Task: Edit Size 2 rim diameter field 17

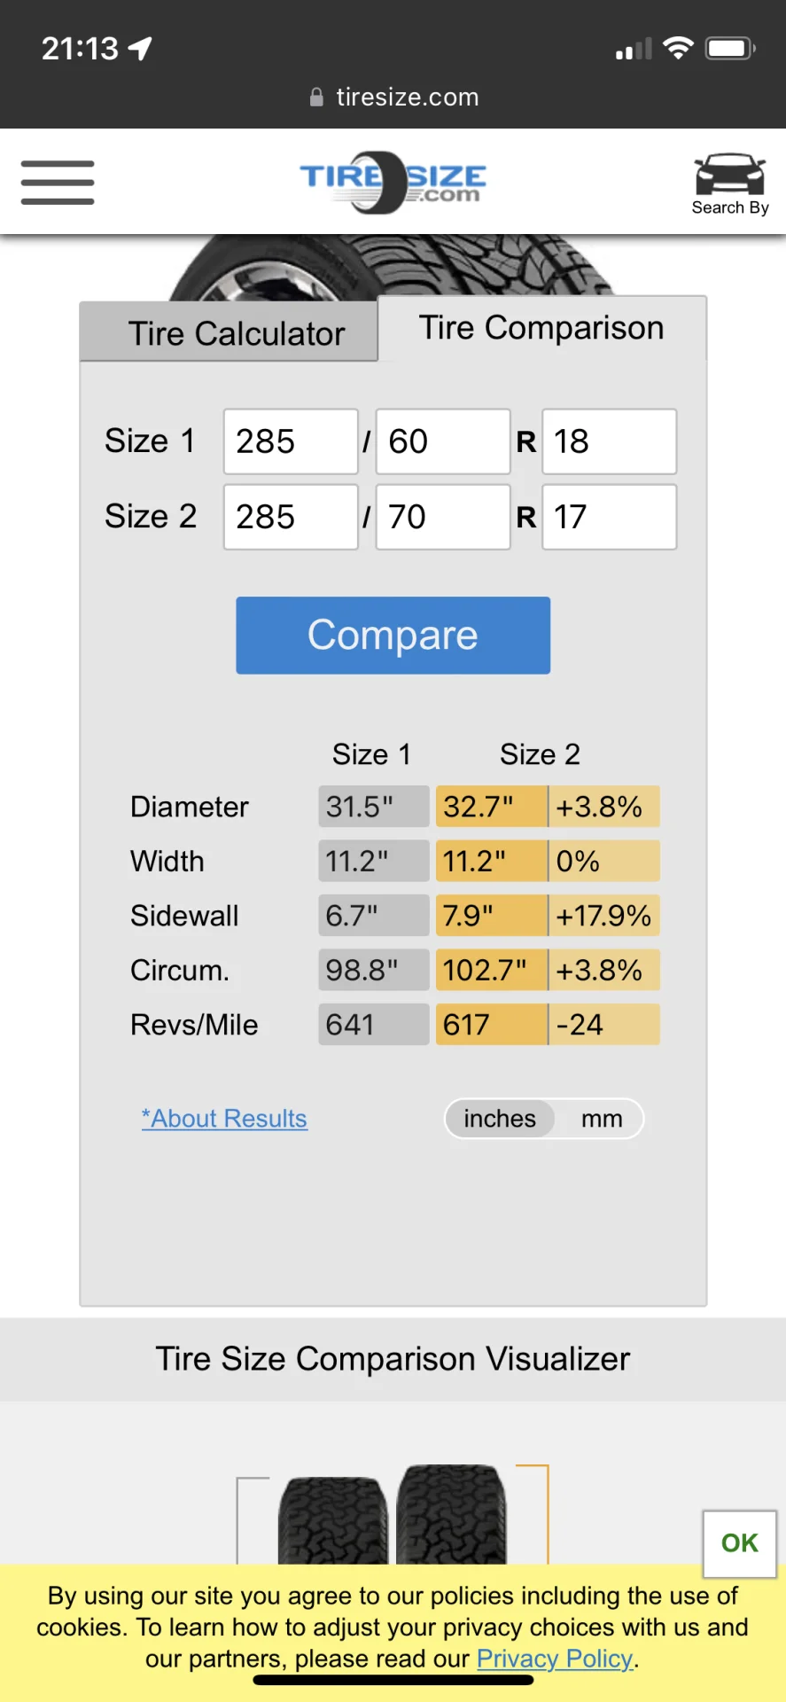Action: [610, 517]
